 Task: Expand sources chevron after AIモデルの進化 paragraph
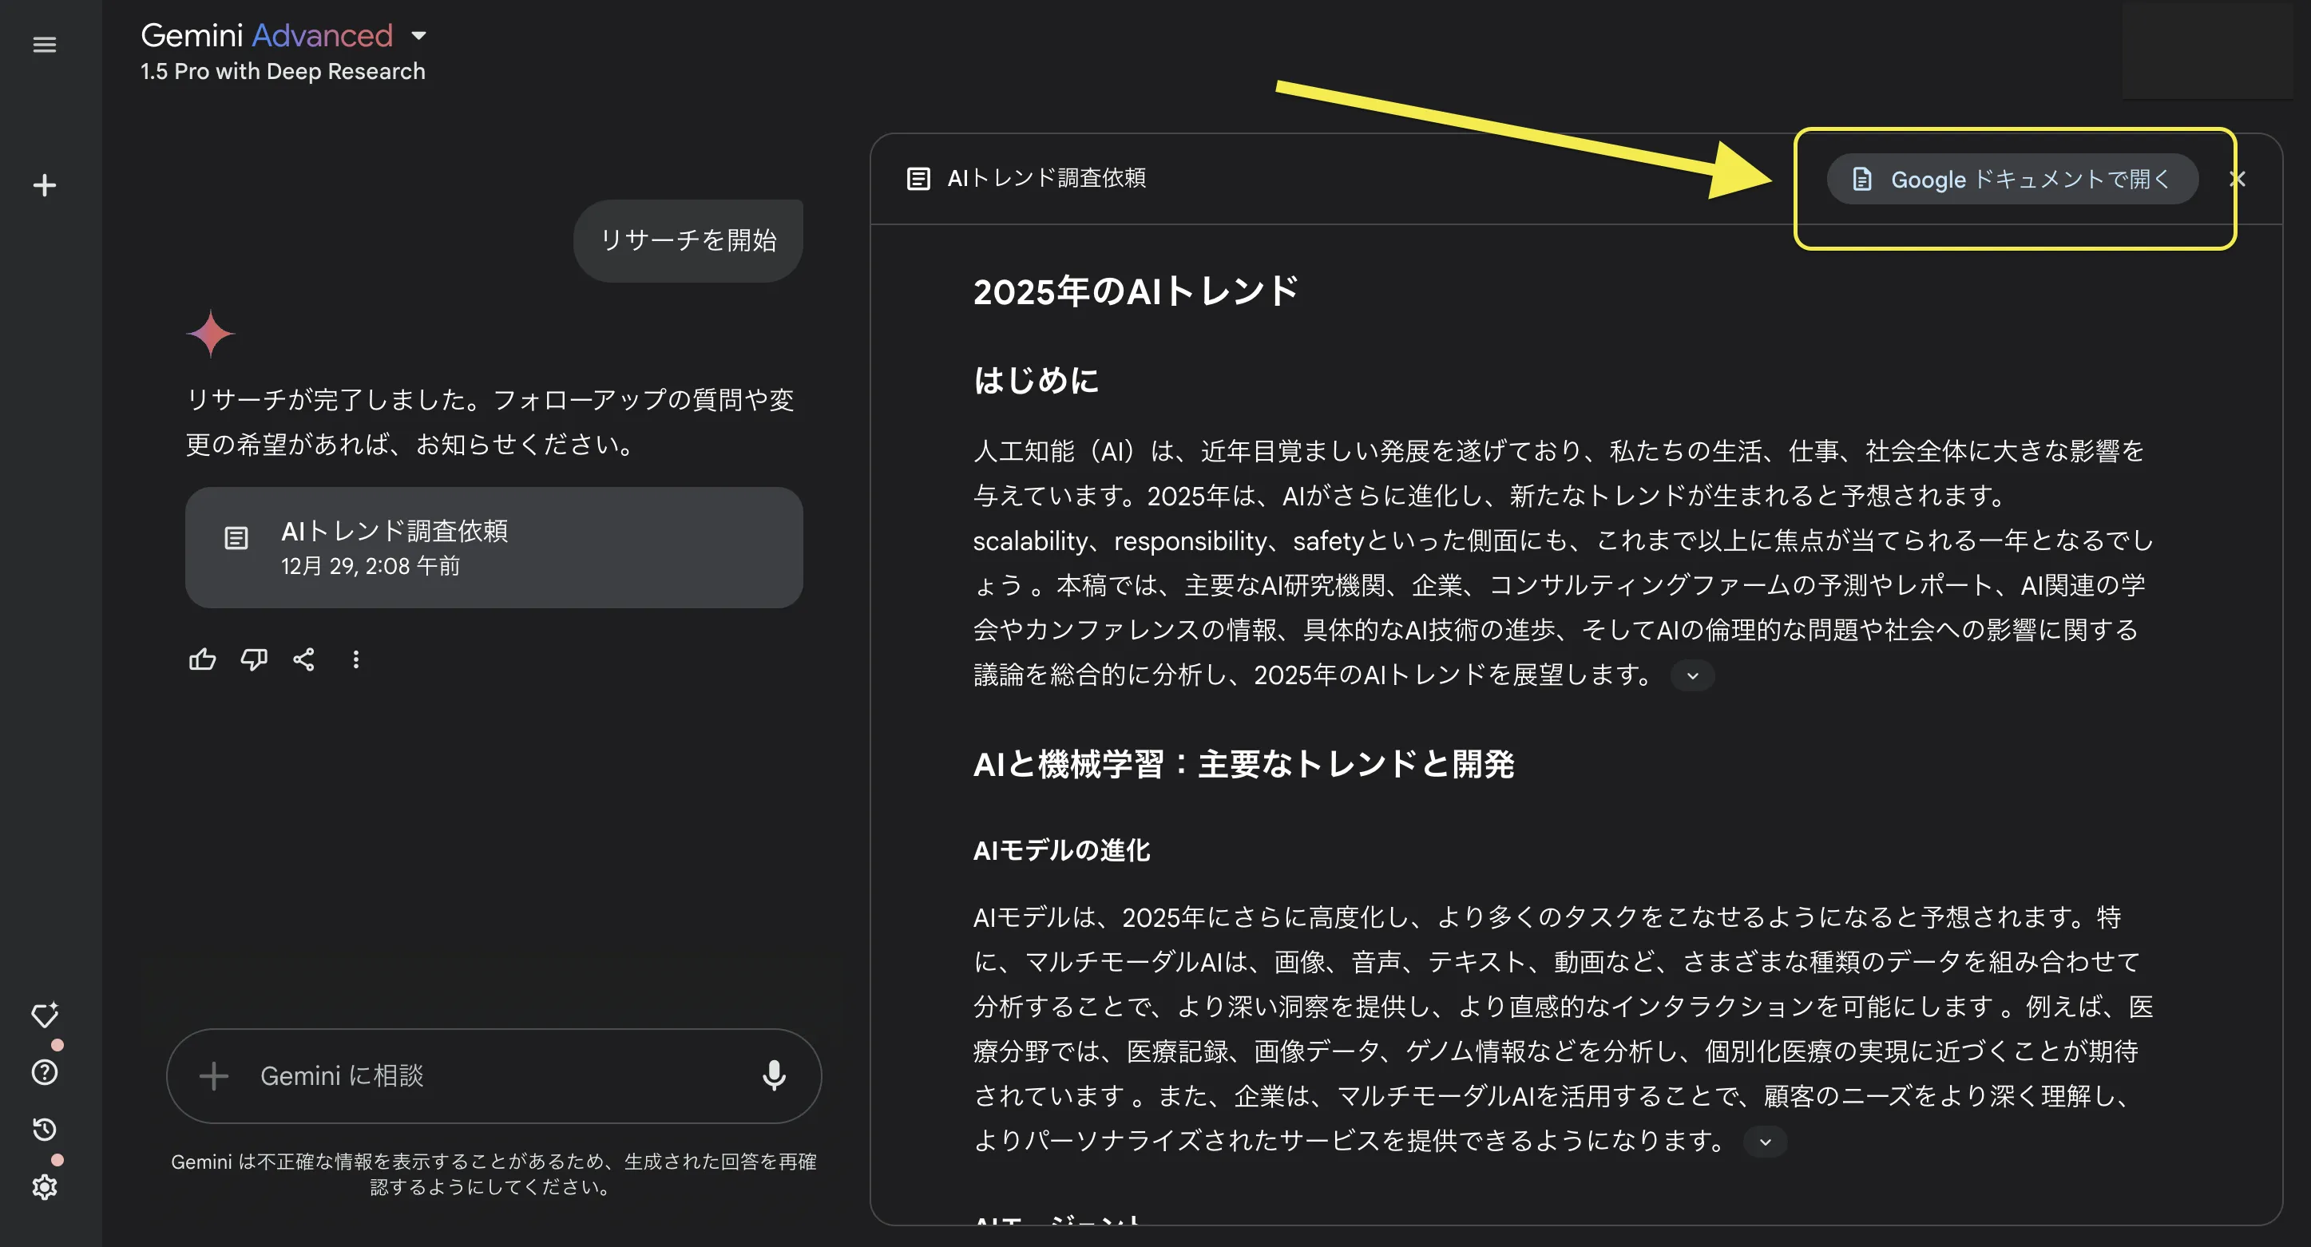coord(1765,1142)
